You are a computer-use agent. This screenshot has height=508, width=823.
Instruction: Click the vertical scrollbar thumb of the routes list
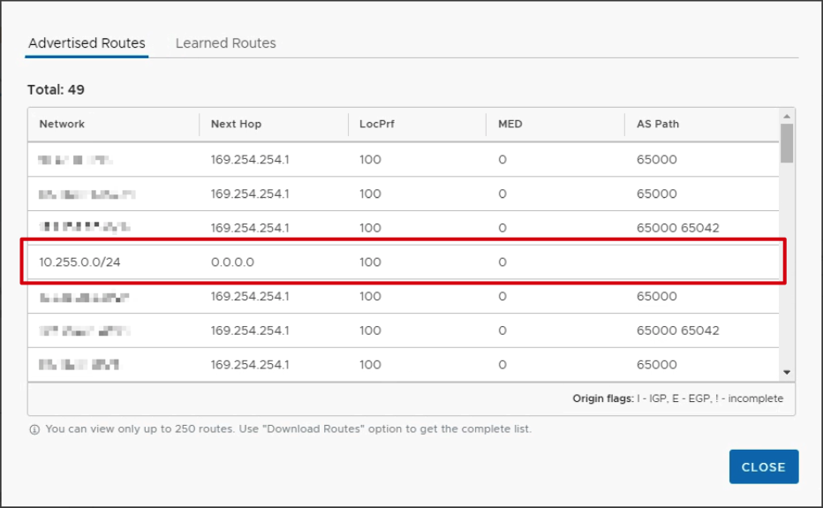pyautogui.click(x=787, y=143)
